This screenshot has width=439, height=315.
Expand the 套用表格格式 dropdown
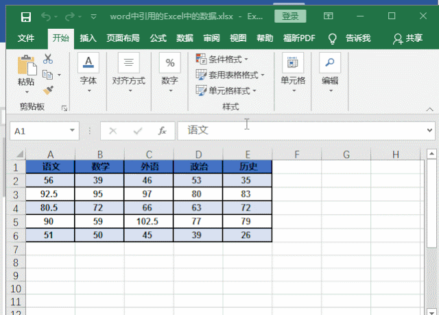228,75
